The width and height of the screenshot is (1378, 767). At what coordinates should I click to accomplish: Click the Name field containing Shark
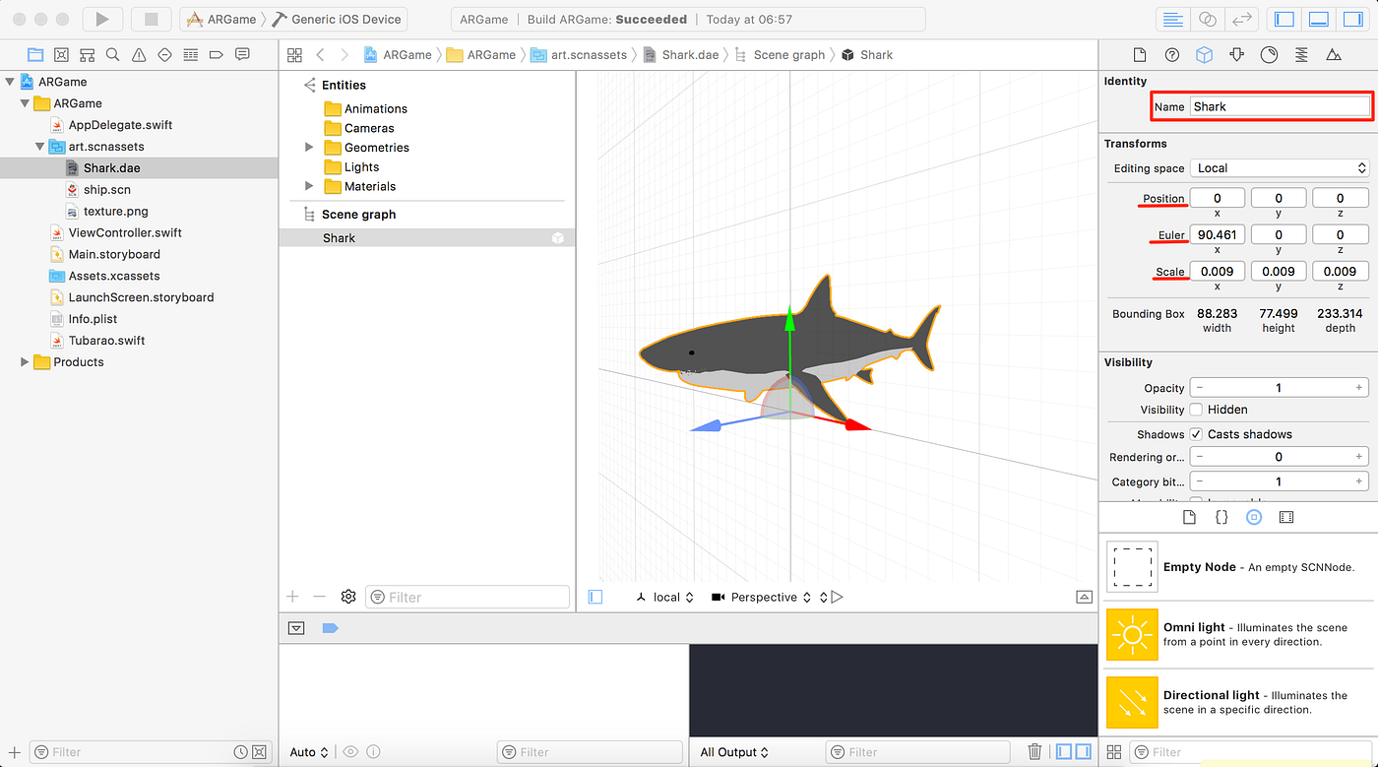1280,106
